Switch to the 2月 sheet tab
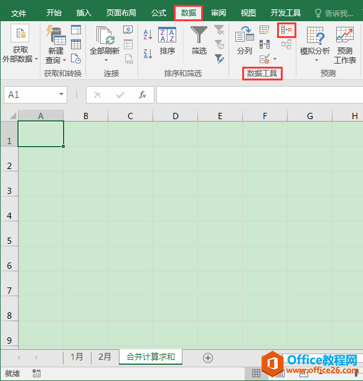Viewport: 363px width, 381px height. click(105, 357)
